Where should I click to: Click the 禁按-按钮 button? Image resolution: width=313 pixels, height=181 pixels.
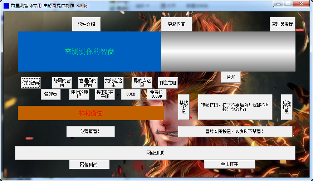coord(184,107)
